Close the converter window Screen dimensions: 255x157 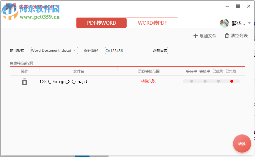pyautogui.click(x=248, y=6)
